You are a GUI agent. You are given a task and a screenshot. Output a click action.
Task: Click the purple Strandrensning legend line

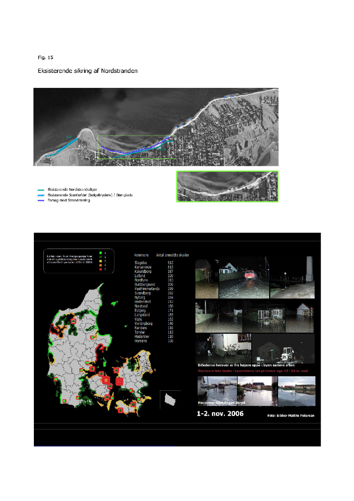click(x=40, y=200)
